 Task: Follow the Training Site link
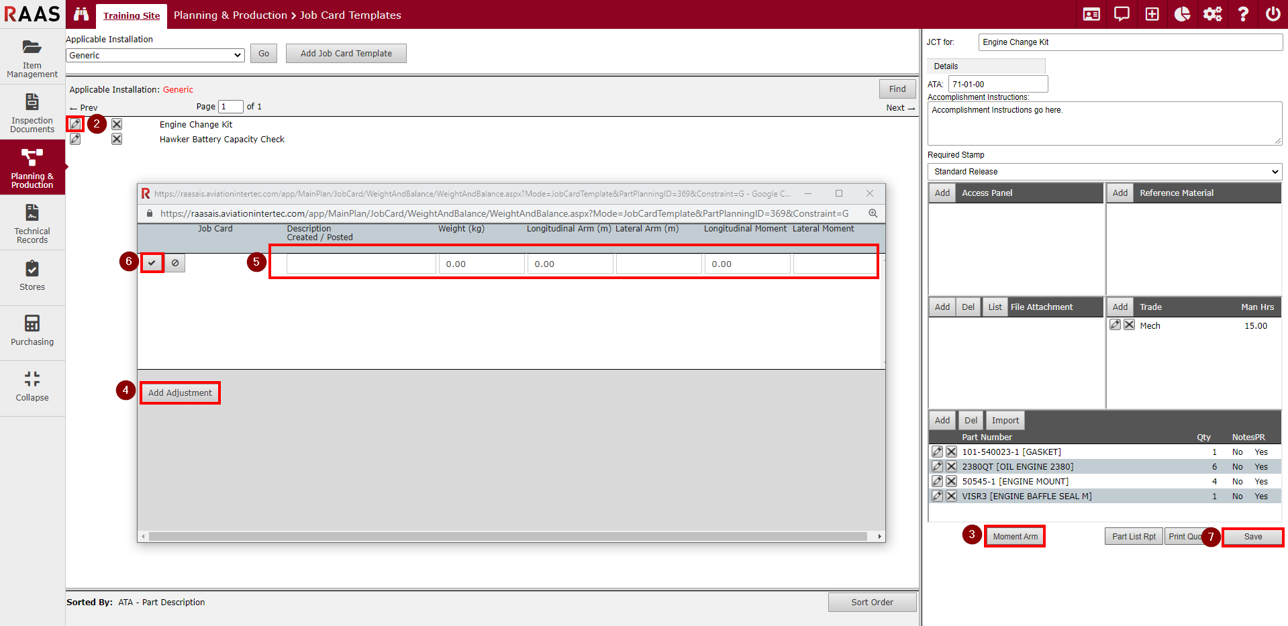tap(132, 15)
